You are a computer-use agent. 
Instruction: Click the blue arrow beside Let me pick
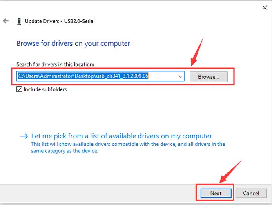(x=24, y=136)
